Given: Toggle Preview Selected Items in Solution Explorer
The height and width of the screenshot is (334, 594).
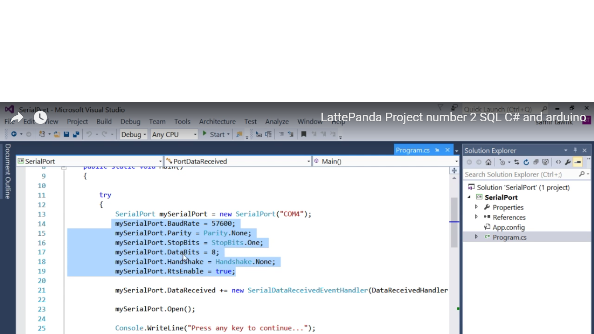Looking at the screenshot, I should point(577,162).
